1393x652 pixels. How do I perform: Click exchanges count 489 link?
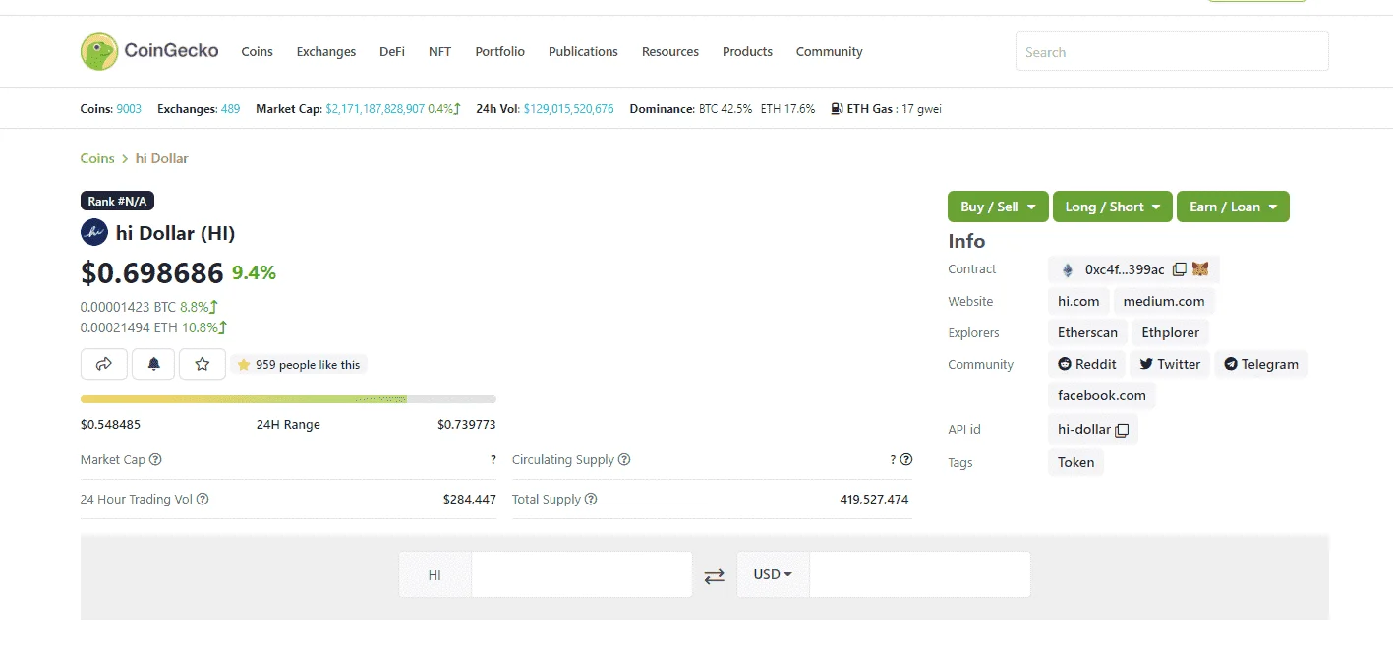tap(230, 109)
